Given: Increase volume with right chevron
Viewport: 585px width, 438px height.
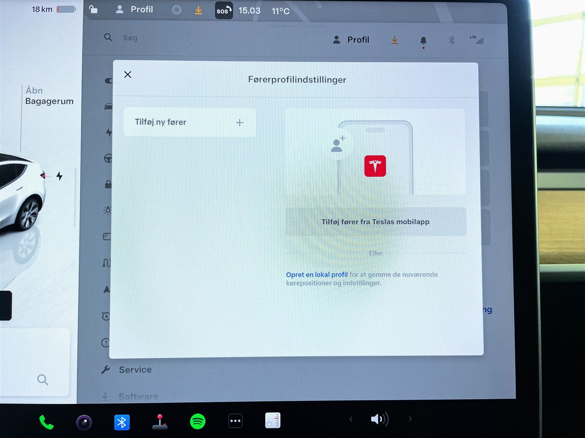Looking at the screenshot, I should click(x=410, y=419).
